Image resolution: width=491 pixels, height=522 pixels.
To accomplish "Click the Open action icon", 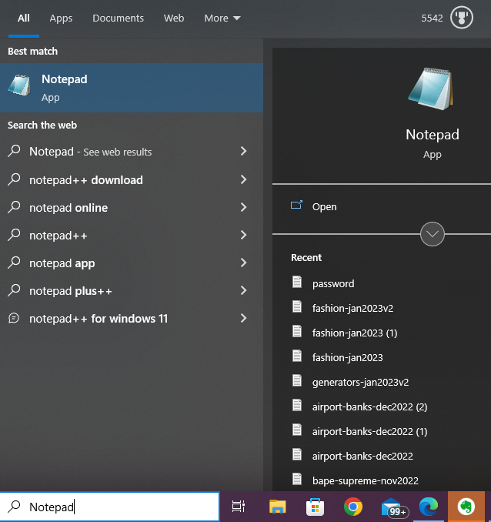I will (296, 205).
